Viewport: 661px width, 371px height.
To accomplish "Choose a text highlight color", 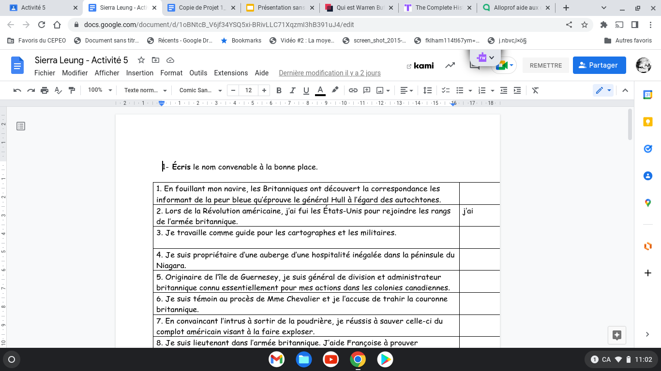I will click(334, 90).
